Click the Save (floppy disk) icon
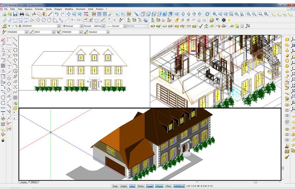295x189 pixels. coord(15,14)
